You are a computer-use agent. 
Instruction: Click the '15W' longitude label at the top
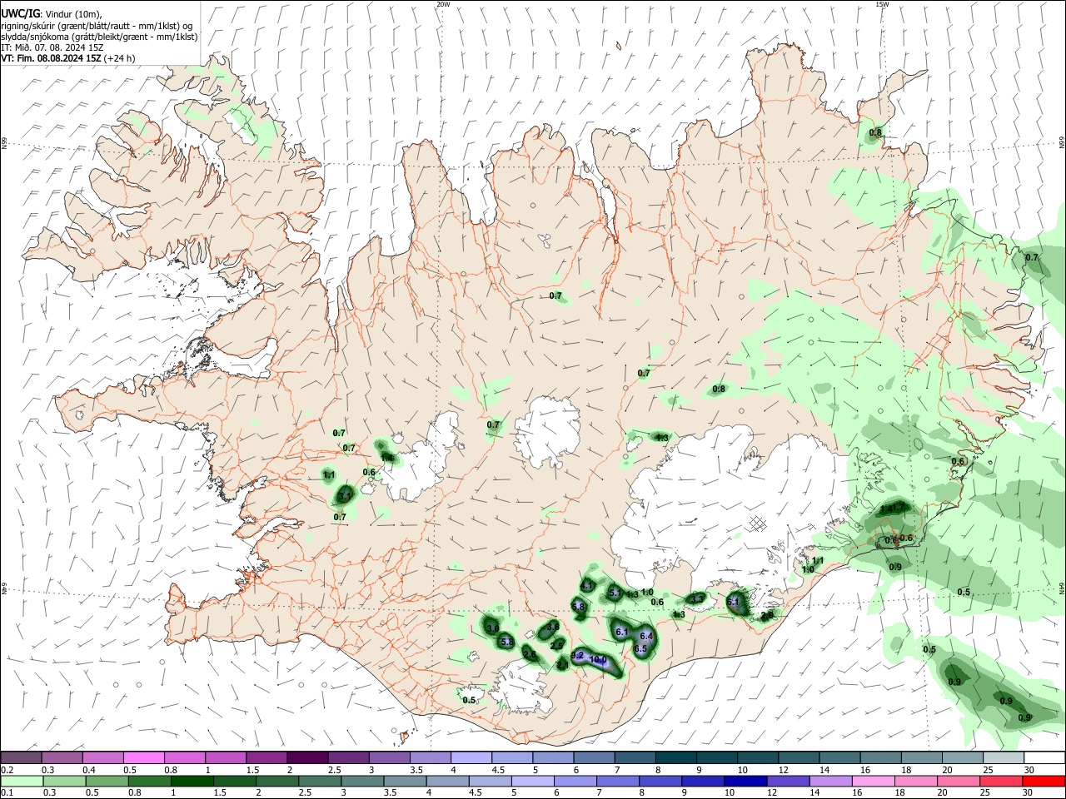(882, 4)
